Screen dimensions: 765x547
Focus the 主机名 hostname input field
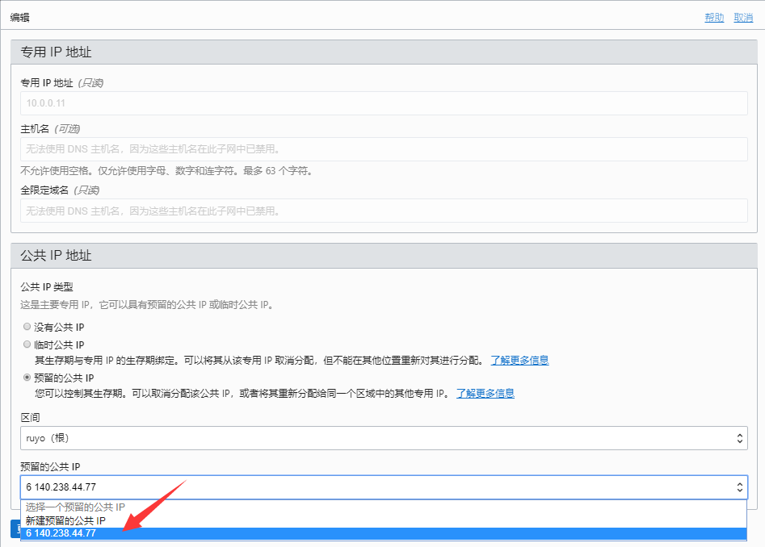coord(384,149)
